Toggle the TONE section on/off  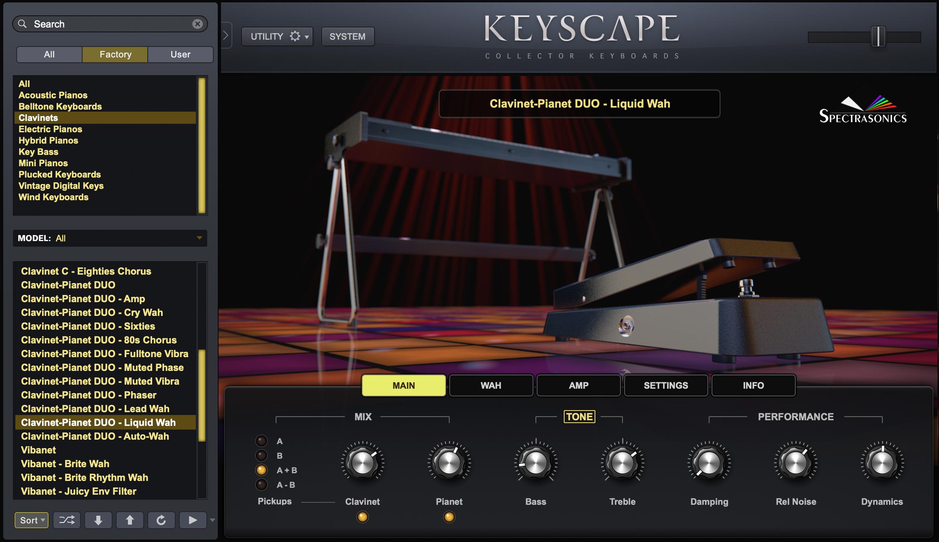tap(580, 417)
